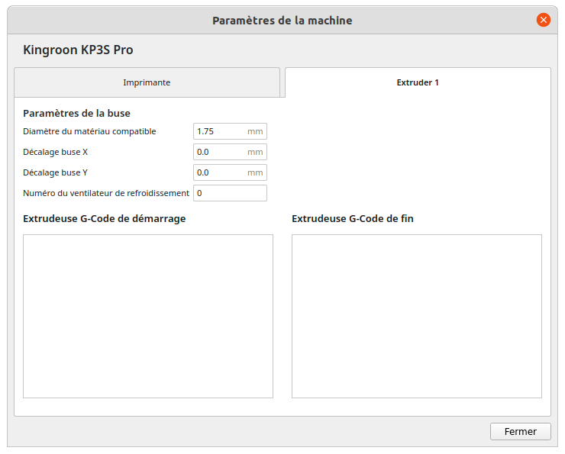Click the Décalage buse X field
Viewport: 565px width, 454px height.
pyautogui.click(x=231, y=152)
